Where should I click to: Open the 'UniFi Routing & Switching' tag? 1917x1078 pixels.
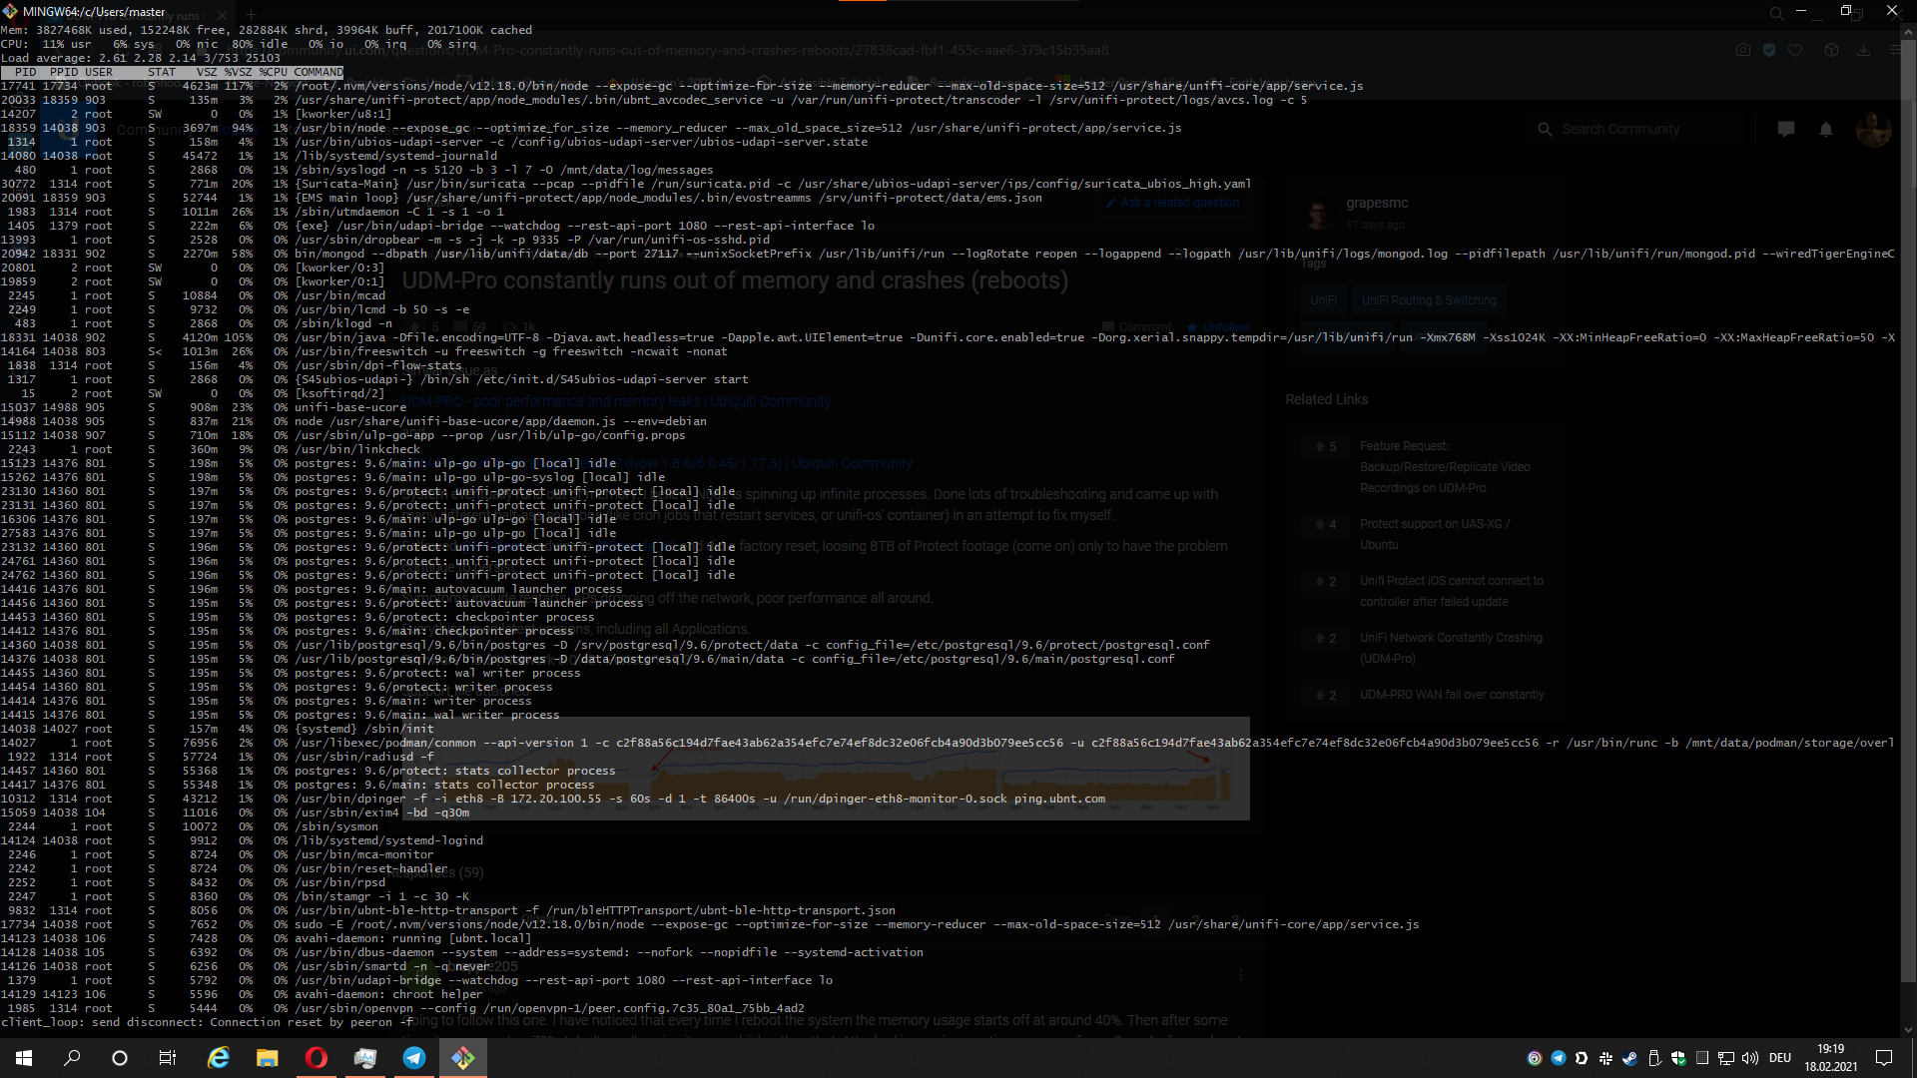(x=1429, y=299)
